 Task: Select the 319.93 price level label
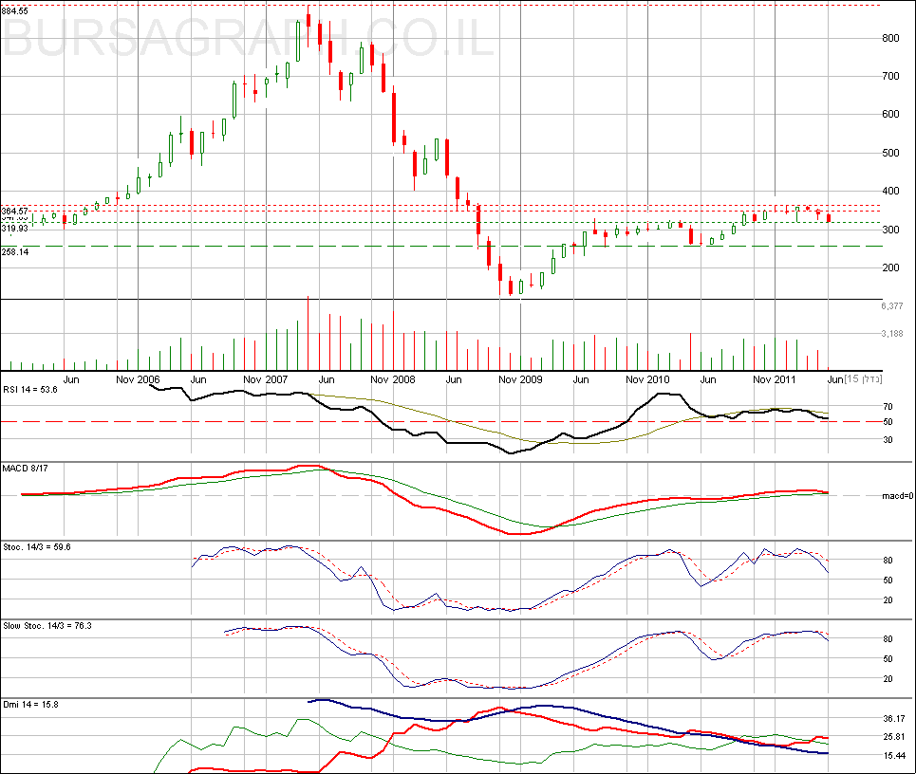15,229
